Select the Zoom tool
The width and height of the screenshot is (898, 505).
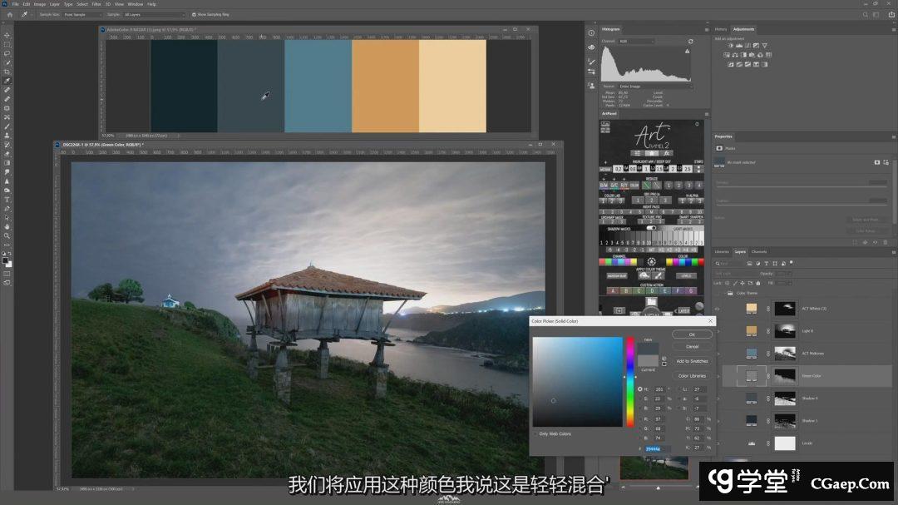[7, 235]
